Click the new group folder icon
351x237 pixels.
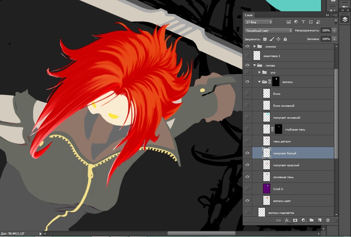click(x=311, y=220)
